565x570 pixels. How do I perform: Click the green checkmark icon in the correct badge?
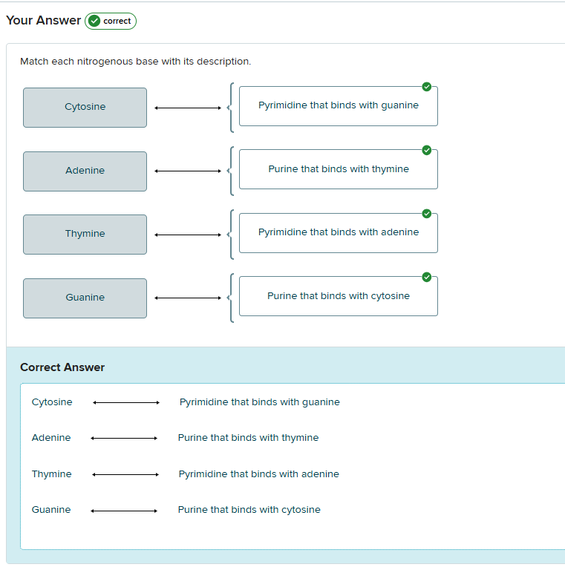pos(94,22)
